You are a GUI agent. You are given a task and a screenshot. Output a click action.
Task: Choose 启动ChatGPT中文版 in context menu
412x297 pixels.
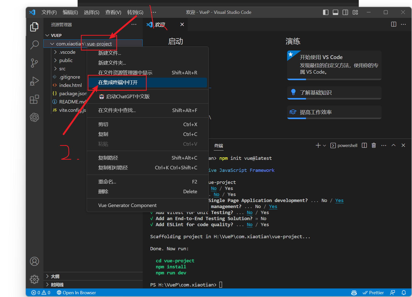click(x=148, y=96)
